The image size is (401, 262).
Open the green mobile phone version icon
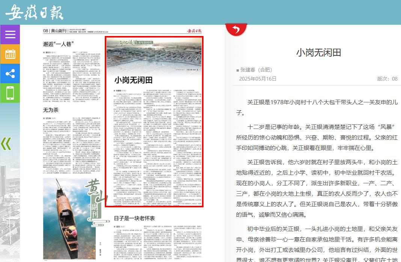coord(10,93)
